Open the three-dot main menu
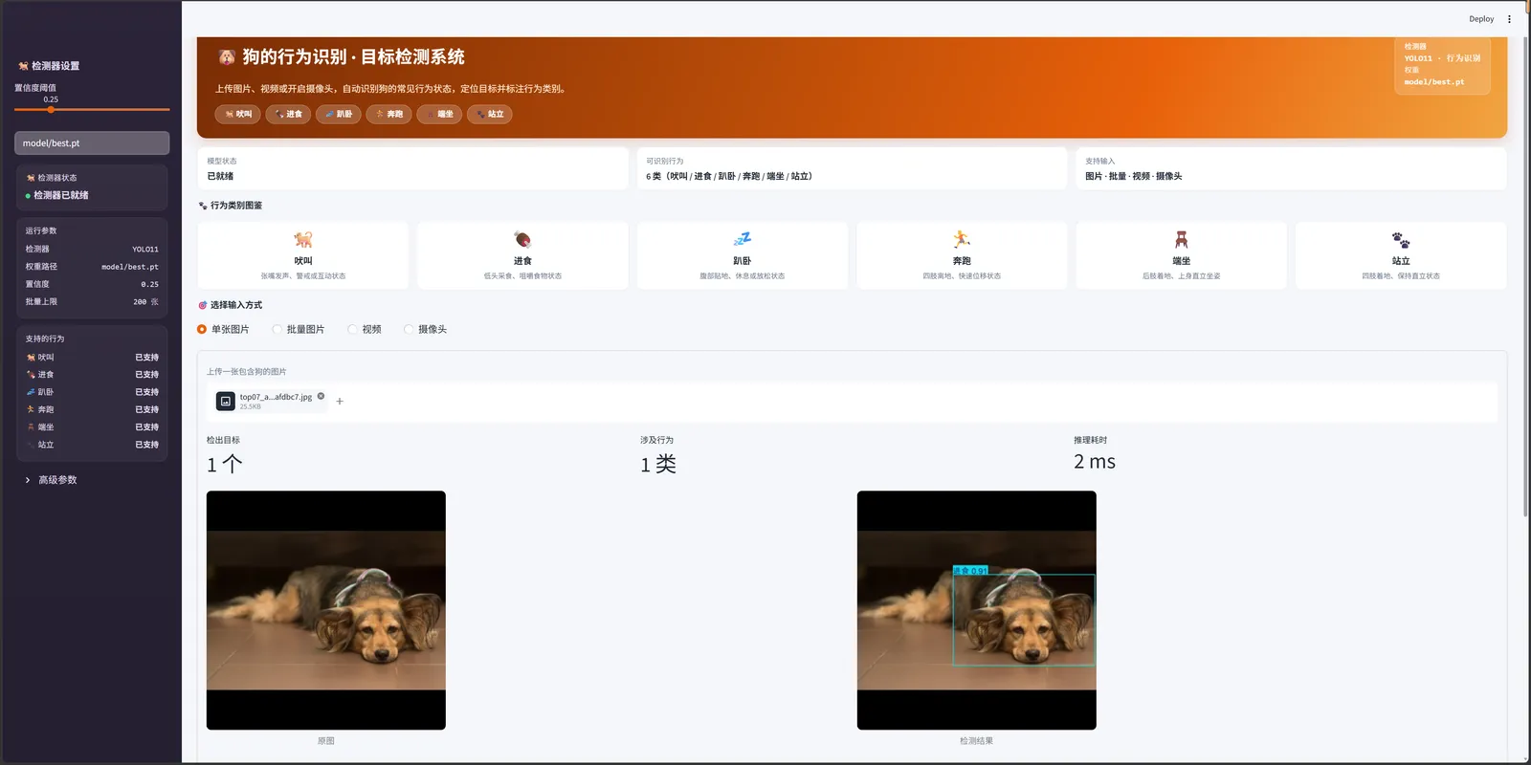 [1509, 19]
